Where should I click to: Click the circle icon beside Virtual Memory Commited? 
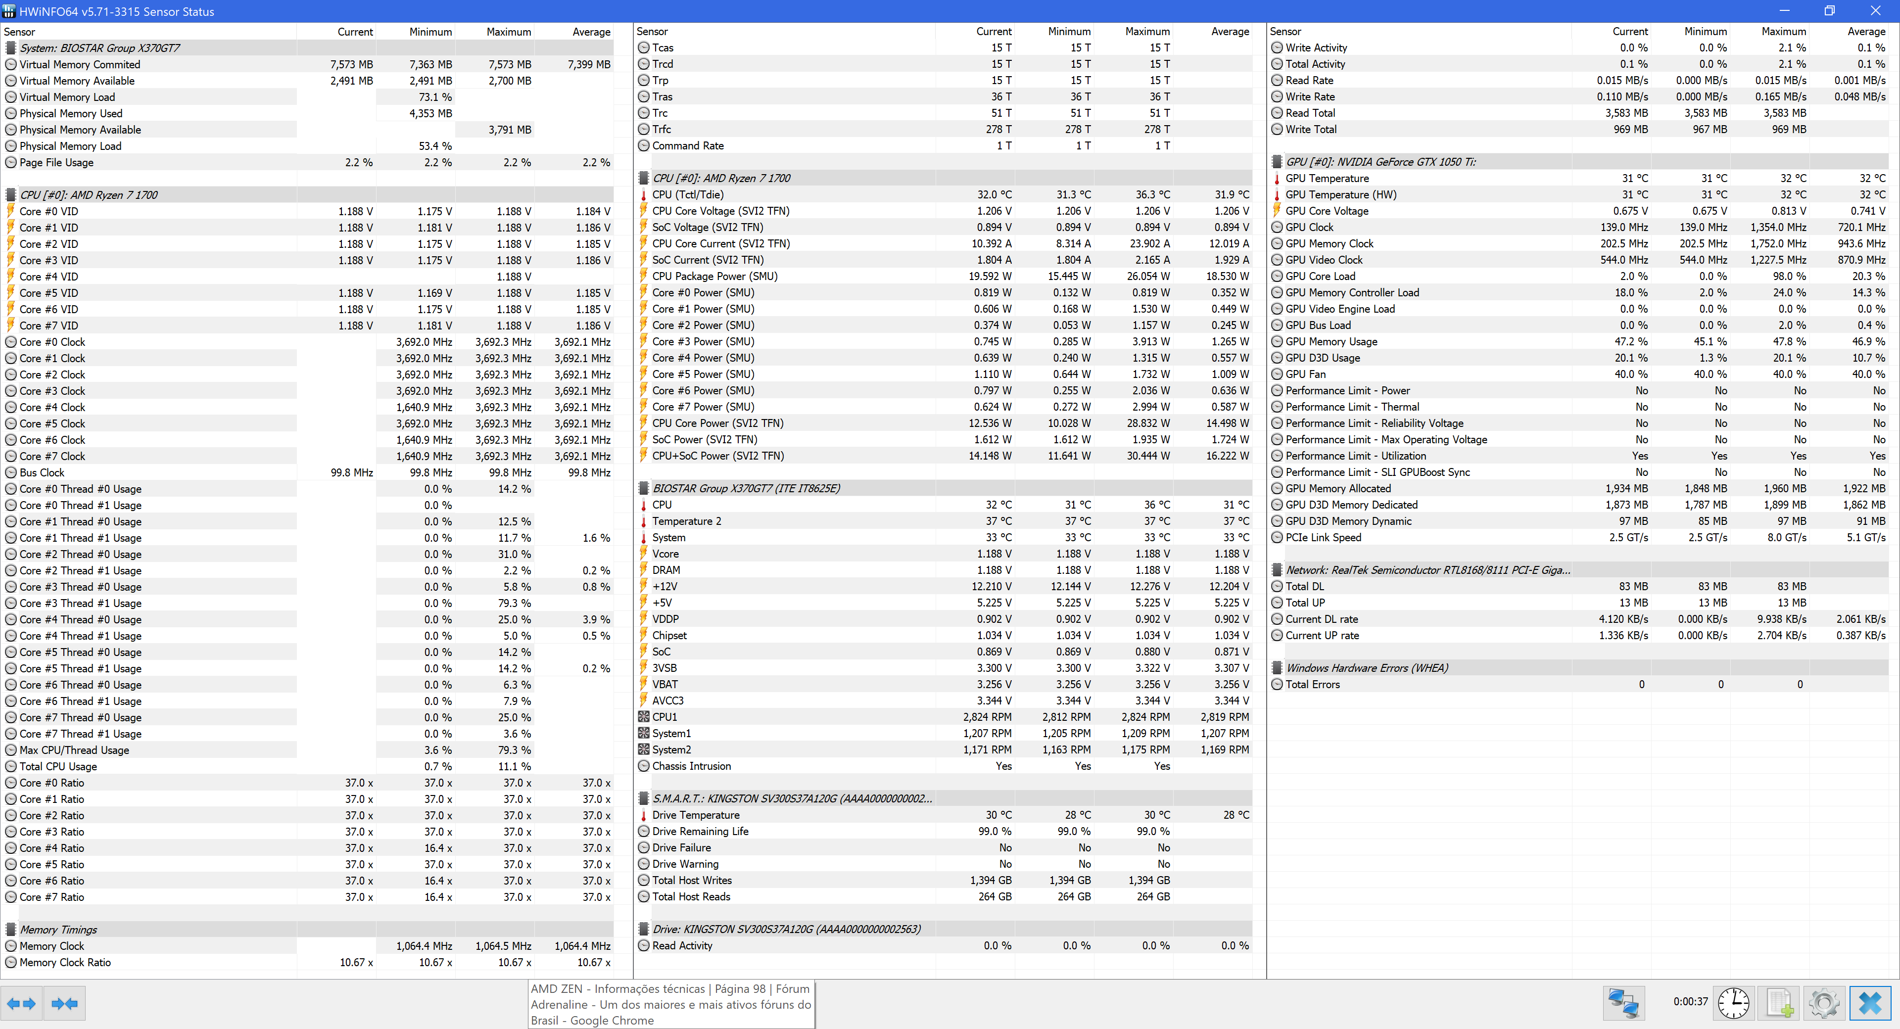click(x=11, y=64)
